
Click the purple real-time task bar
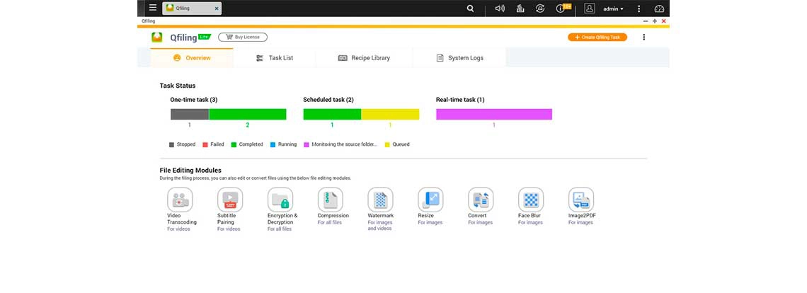point(494,115)
